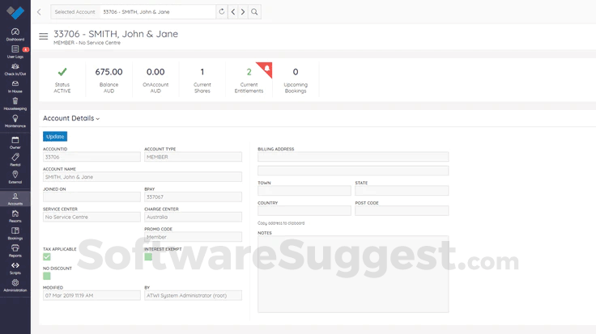
Task: Select Accounts in the sidebar
Action: [15, 198]
